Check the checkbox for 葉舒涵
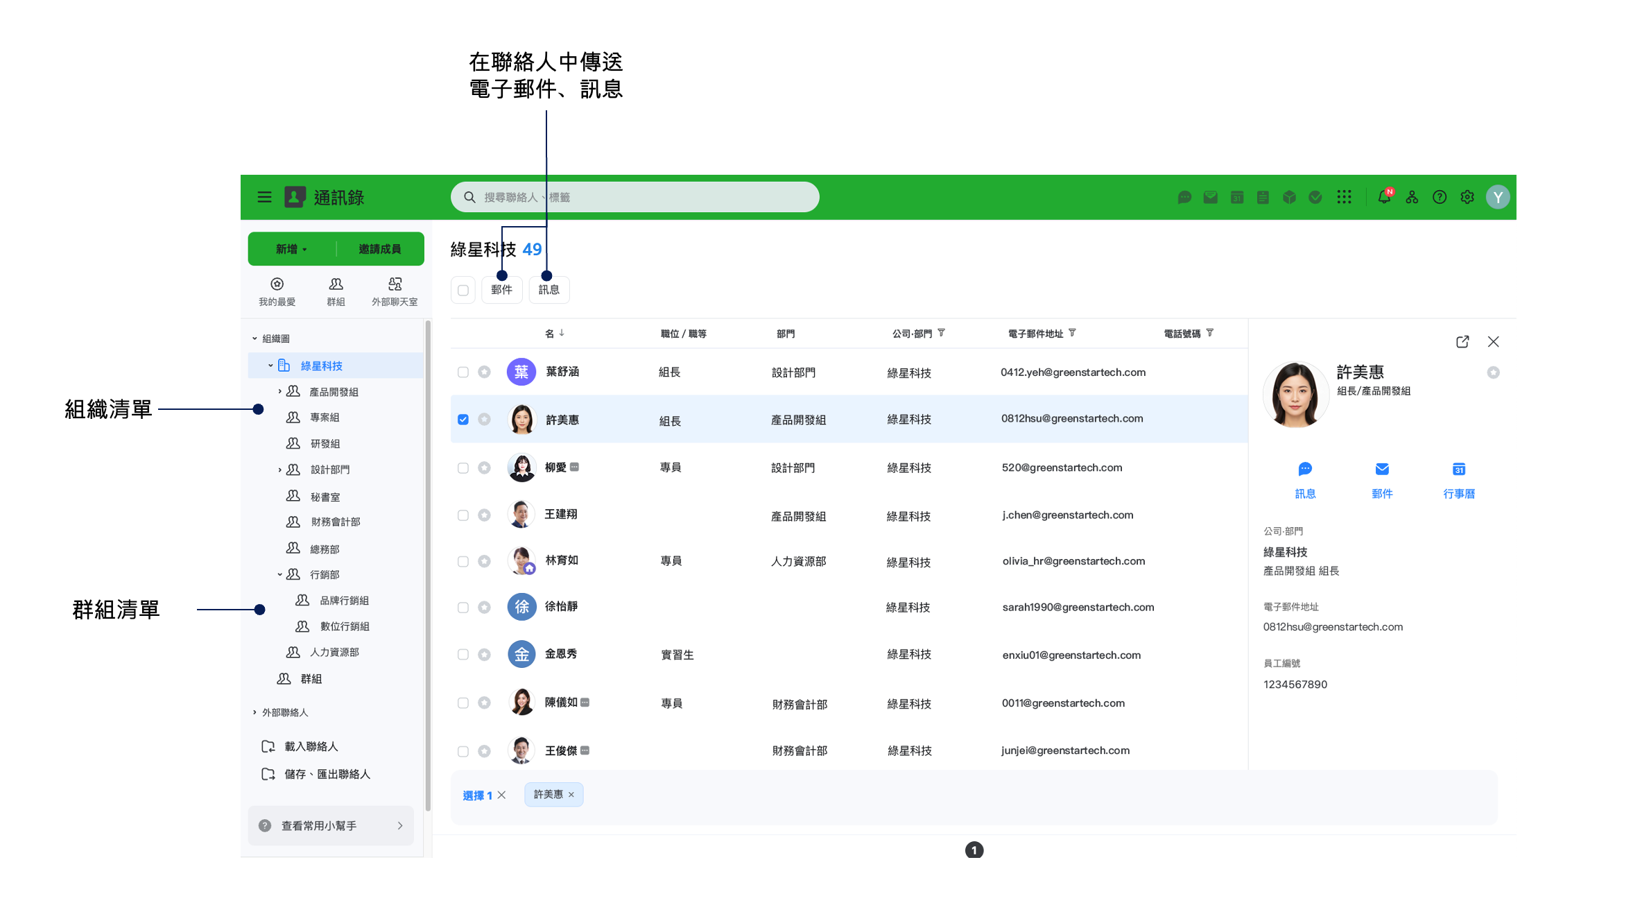 tap(463, 372)
